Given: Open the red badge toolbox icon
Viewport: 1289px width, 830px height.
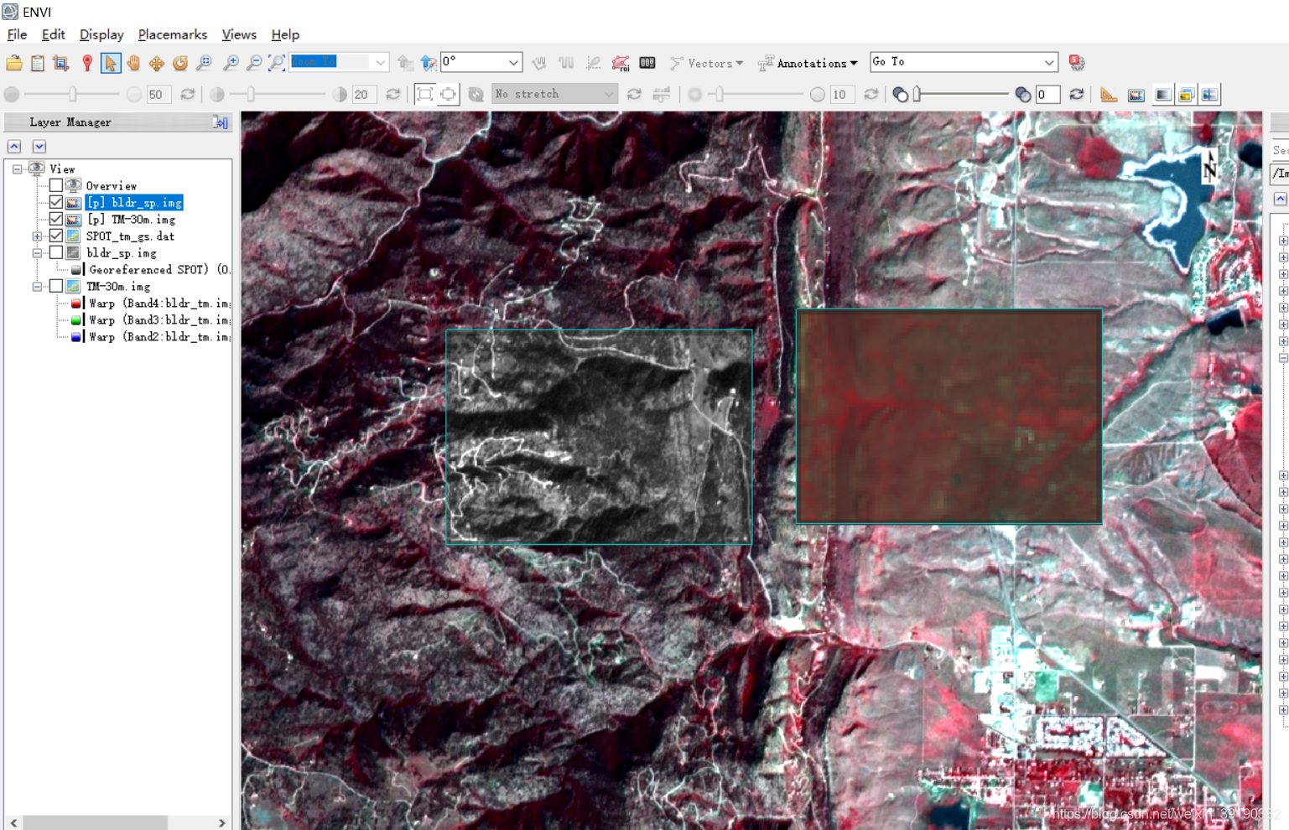Looking at the screenshot, I should click(x=1078, y=62).
